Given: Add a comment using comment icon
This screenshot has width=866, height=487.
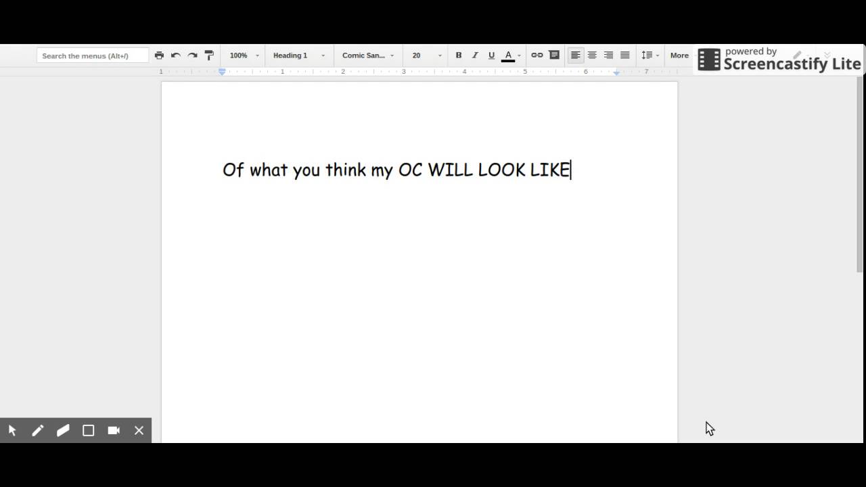Looking at the screenshot, I should pyautogui.click(x=554, y=55).
